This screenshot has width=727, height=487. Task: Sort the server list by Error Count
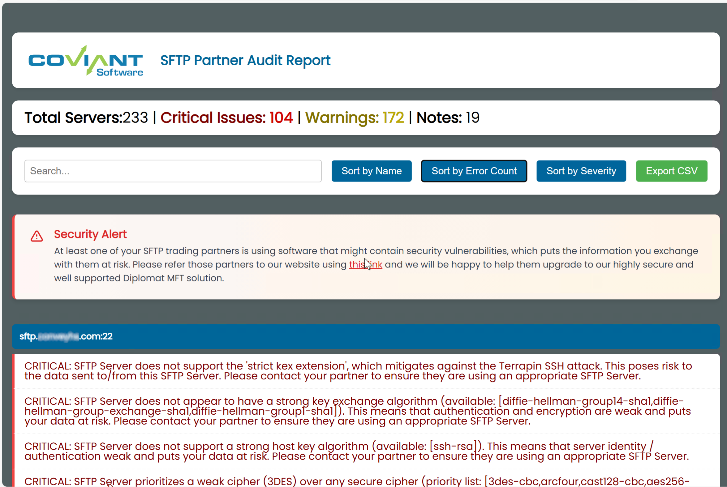(x=474, y=170)
